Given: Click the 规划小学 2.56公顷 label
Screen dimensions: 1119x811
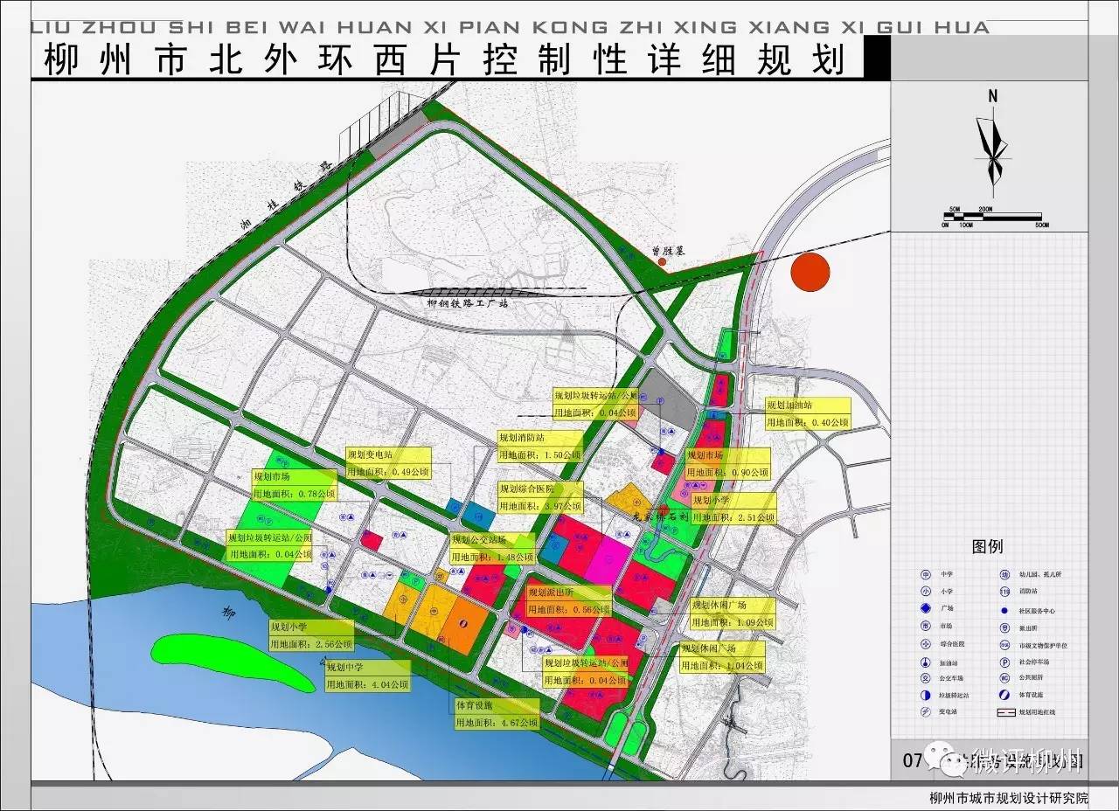Looking at the screenshot, I should [310, 635].
